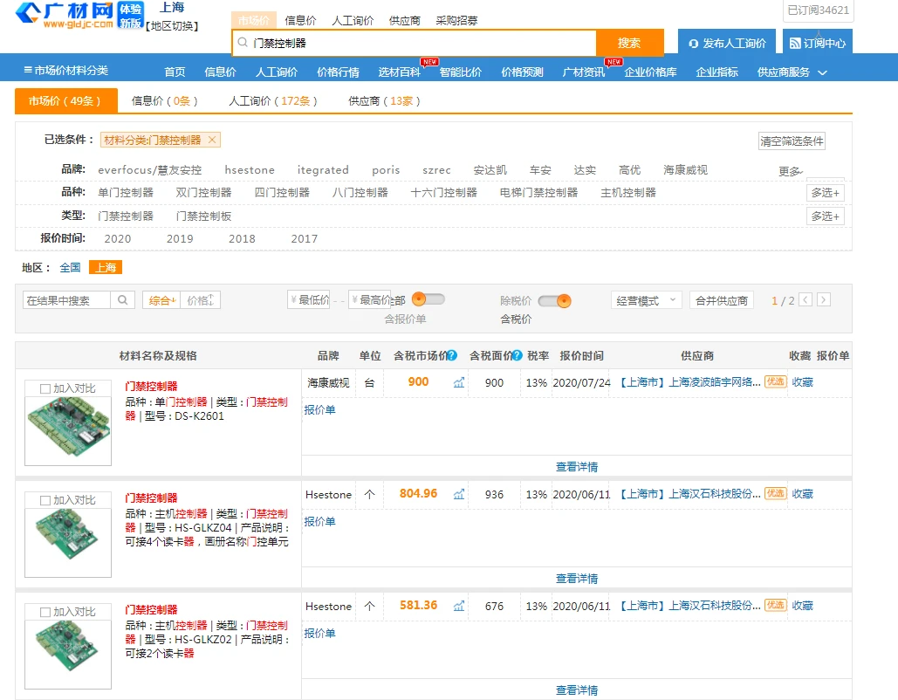Go to next results page arrow
Viewport: 898px width, 700px height.
point(824,299)
